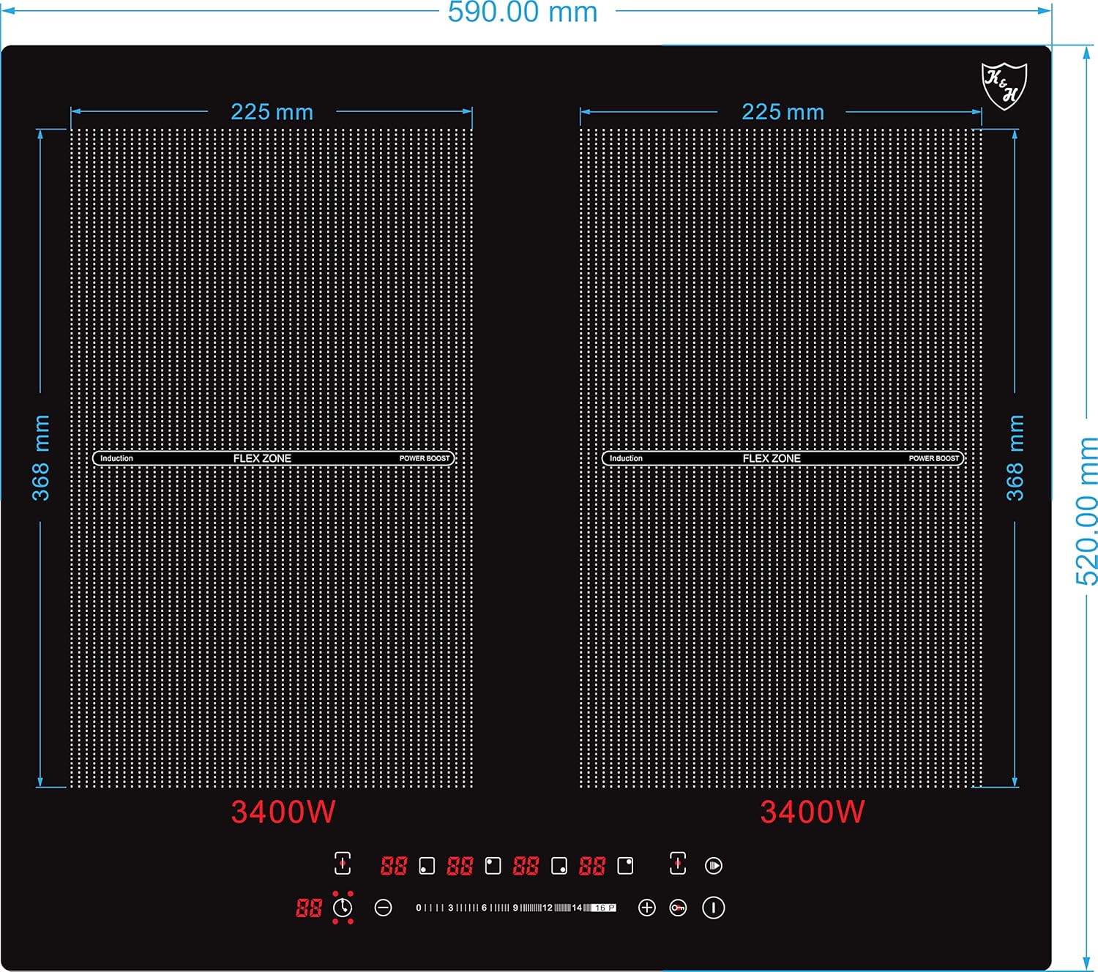Screen dimensions: 1098x972
Task: Click the K&H shield logo
Action: click(1004, 86)
